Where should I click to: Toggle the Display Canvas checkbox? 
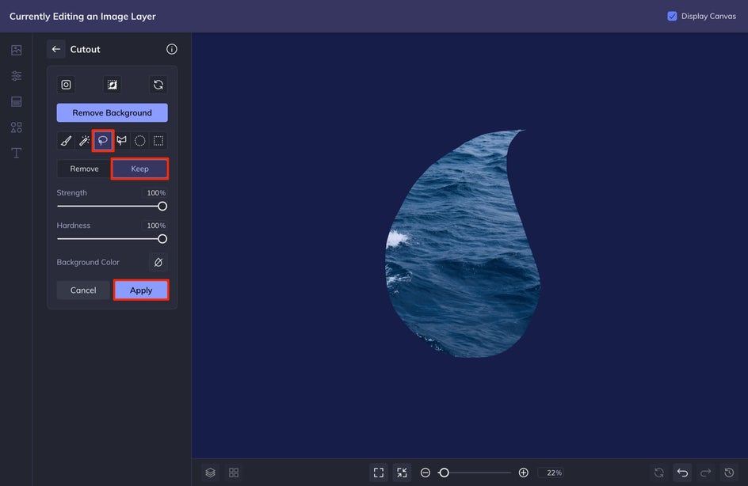(672, 16)
